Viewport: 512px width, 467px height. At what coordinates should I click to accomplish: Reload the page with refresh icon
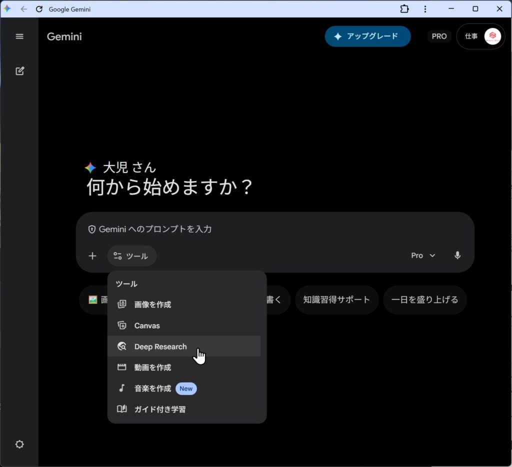[39, 9]
